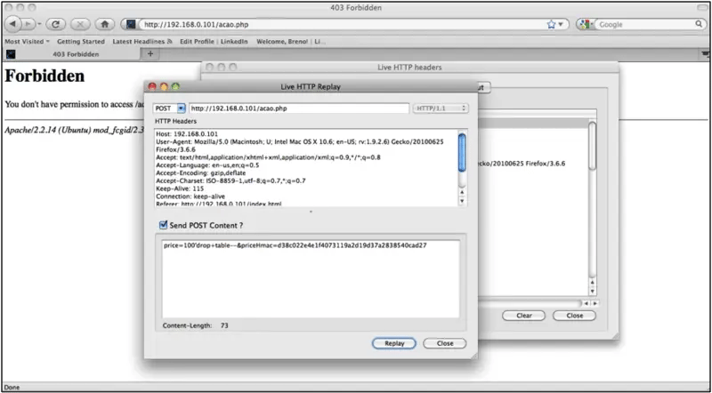This screenshot has width=712, height=393.
Task: Open a new tab with plus icon
Action: point(150,54)
